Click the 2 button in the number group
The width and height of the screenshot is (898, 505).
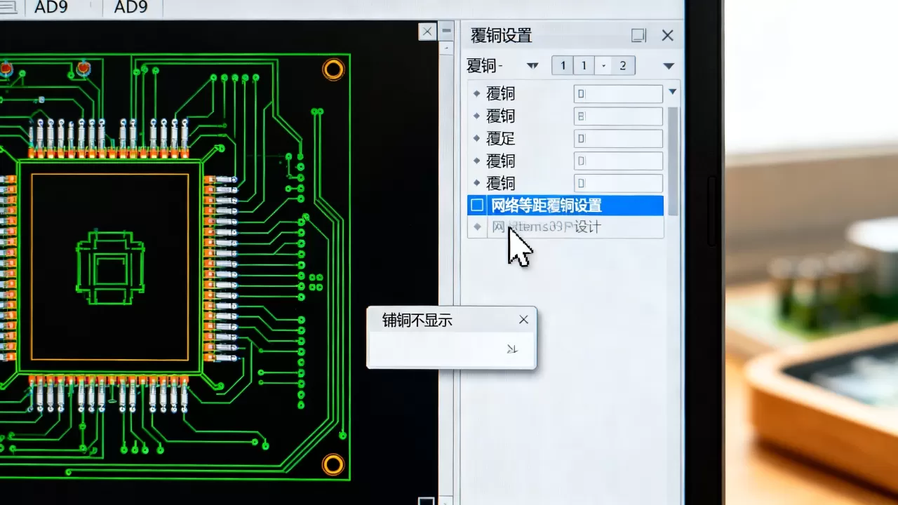point(623,66)
